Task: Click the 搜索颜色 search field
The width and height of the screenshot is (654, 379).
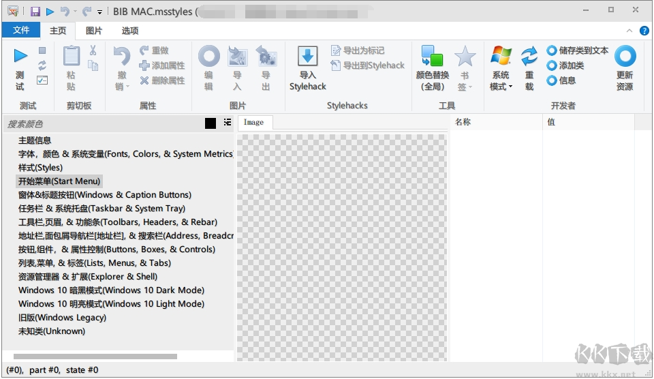Action: coord(104,123)
